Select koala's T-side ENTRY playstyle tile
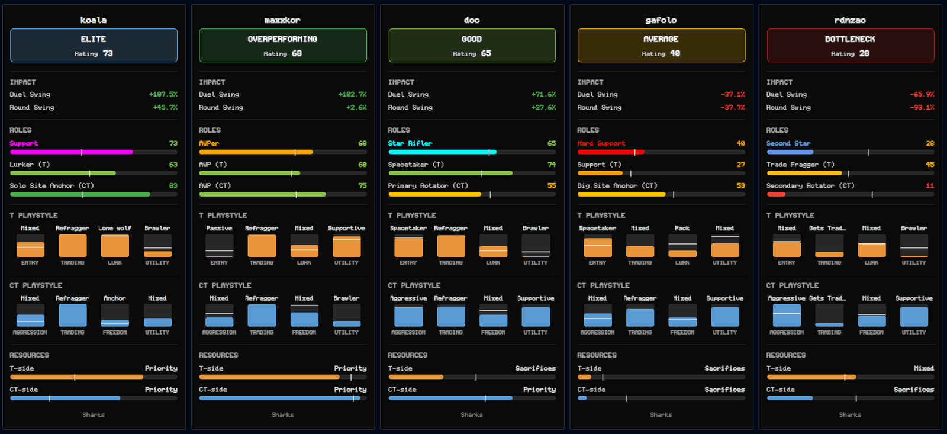 pyautogui.click(x=30, y=246)
